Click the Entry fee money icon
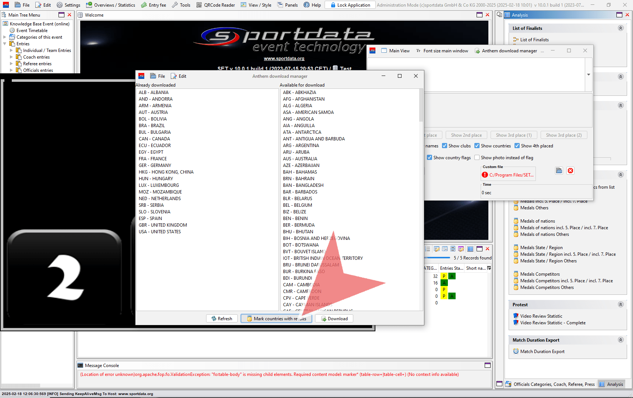Screen dimensions: 633x398 144,5
